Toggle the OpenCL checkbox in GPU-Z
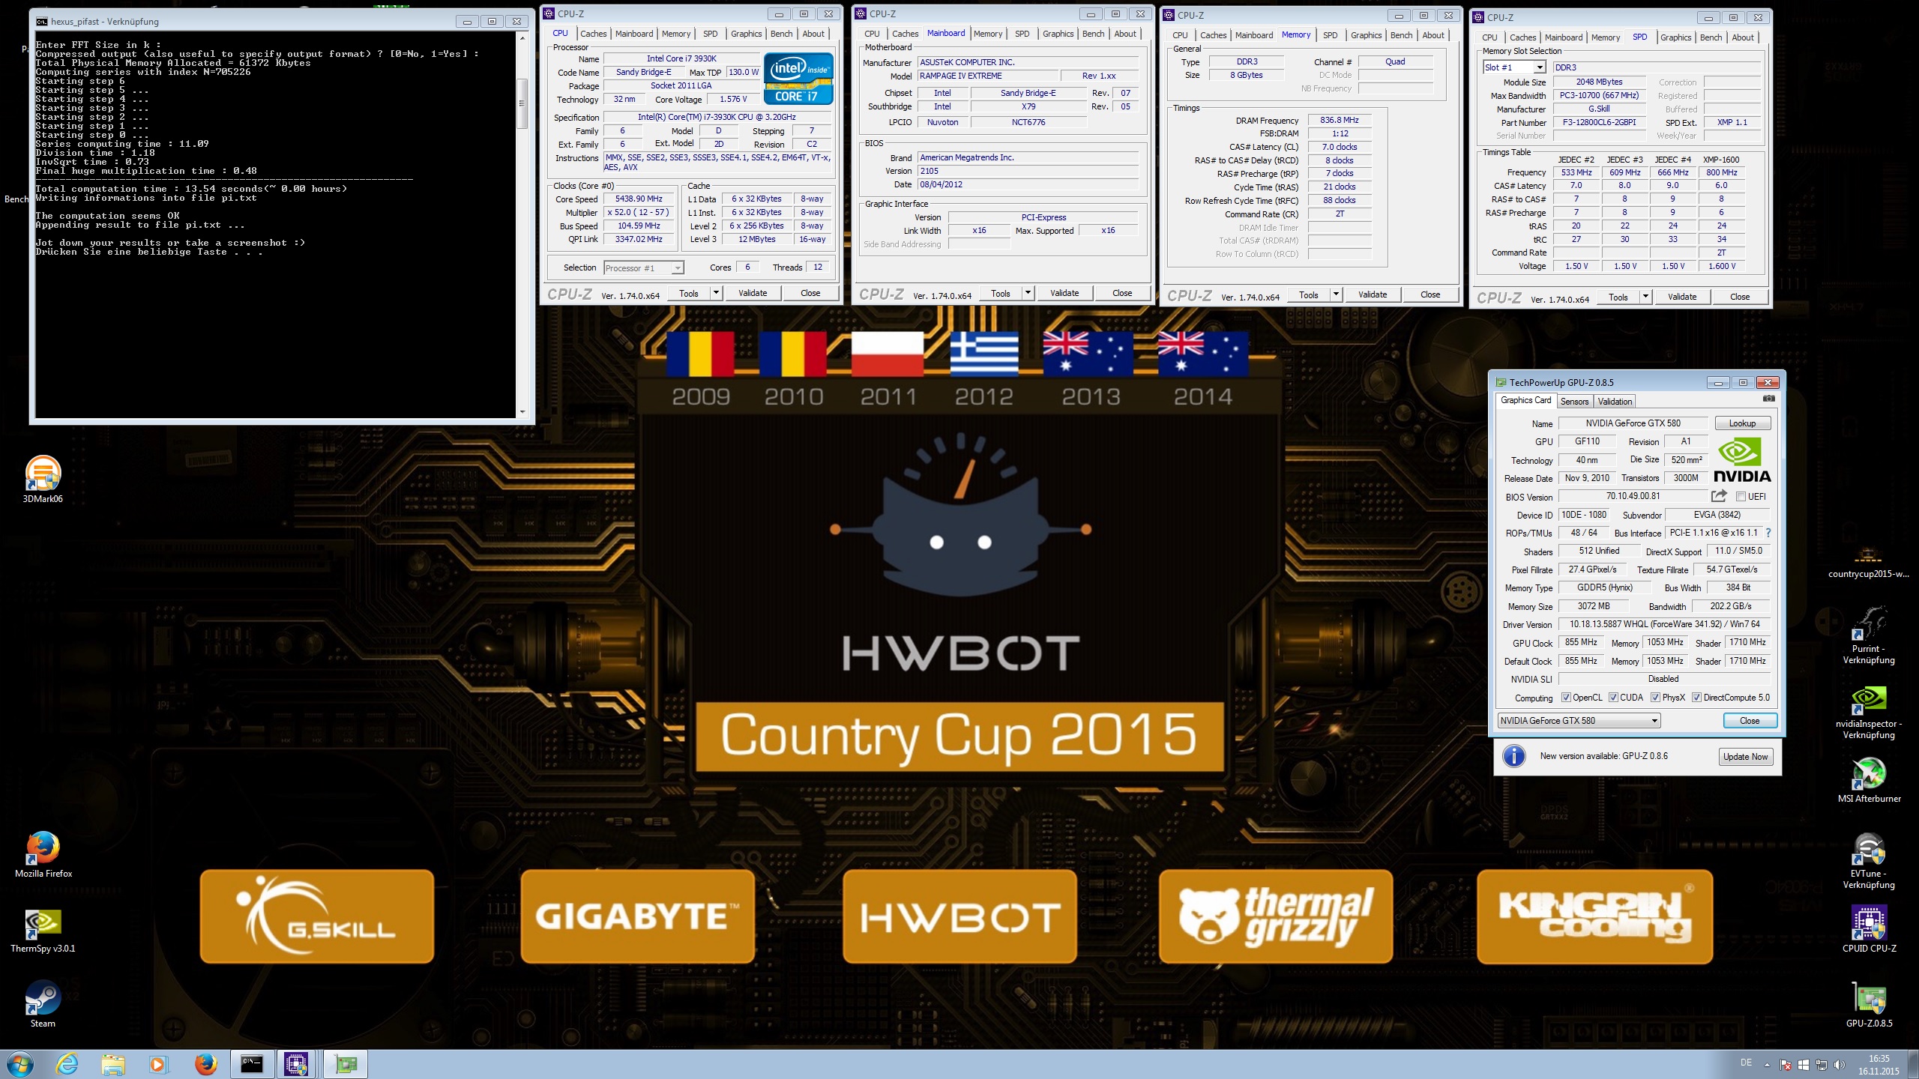Viewport: 1919px width, 1079px height. tap(1566, 698)
